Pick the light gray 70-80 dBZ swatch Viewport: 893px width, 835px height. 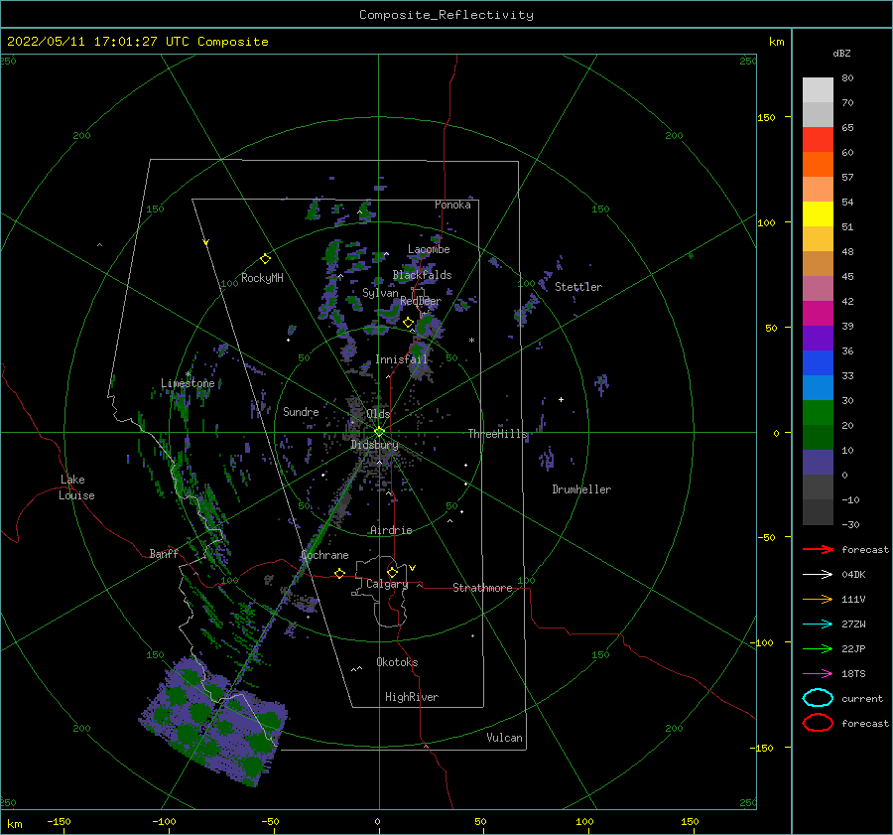pyautogui.click(x=818, y=90)
